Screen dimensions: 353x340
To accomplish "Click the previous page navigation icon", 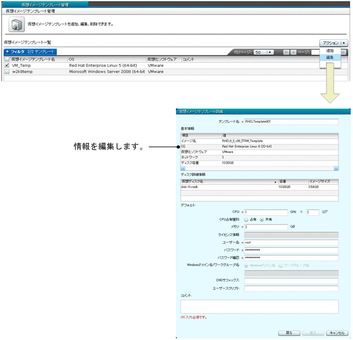I will pyautogui.click(x=294, y=52).
